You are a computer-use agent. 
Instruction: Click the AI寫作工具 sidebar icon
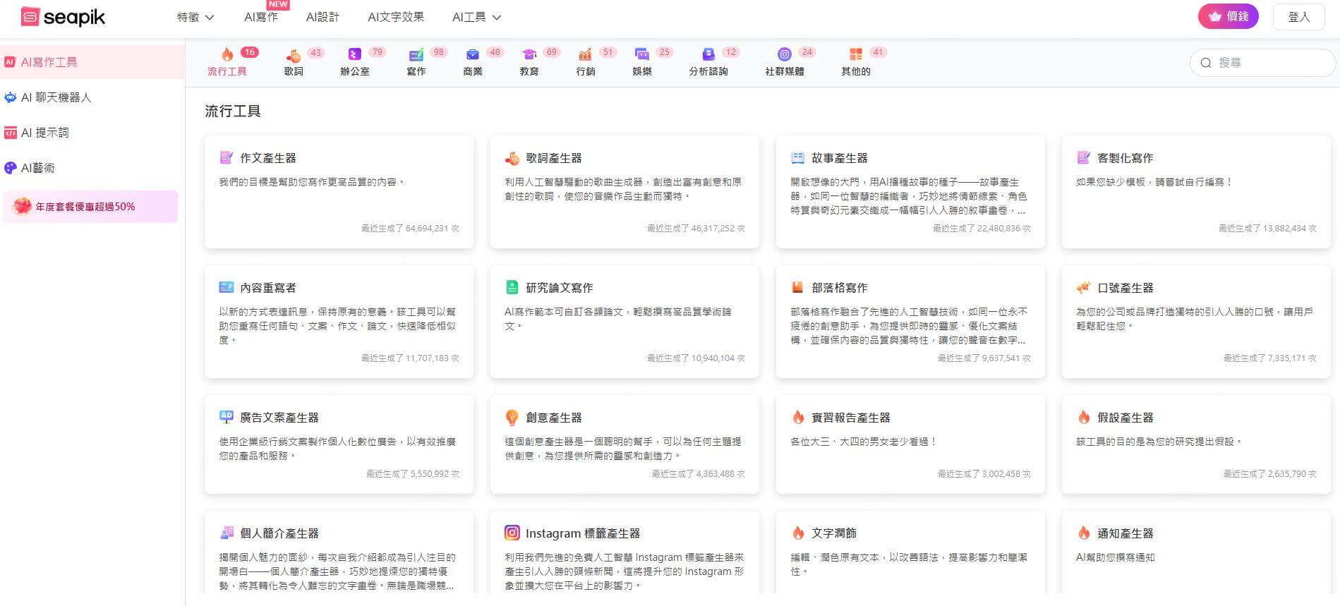click(10, 62)
